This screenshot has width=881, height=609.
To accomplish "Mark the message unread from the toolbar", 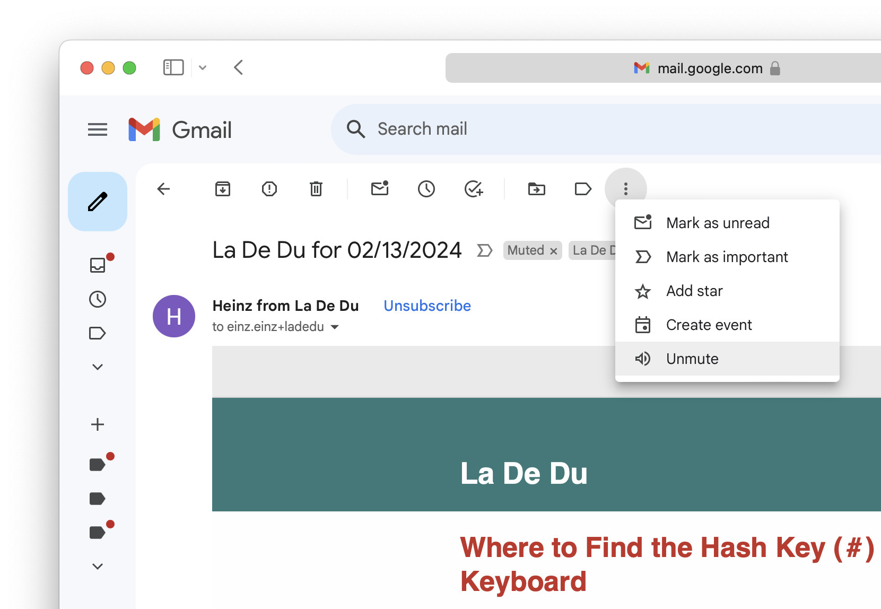I will click(x=380, y=188).
